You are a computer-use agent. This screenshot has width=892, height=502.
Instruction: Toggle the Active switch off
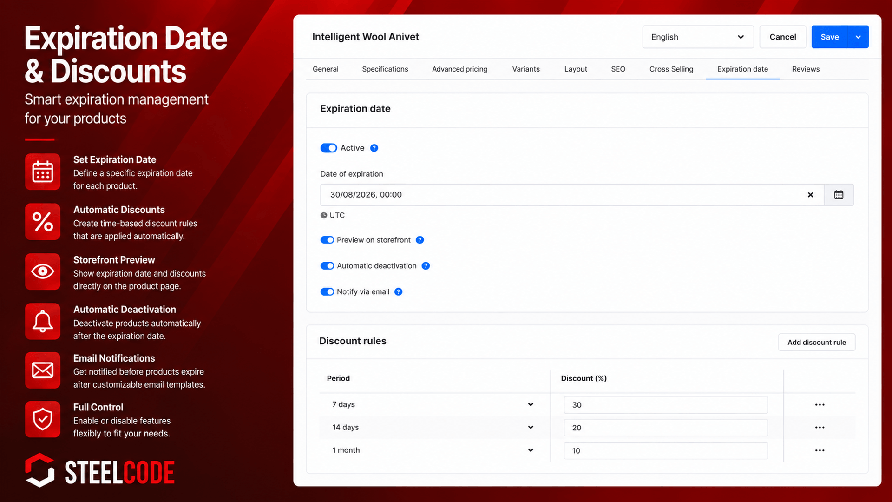pos(328,148)
